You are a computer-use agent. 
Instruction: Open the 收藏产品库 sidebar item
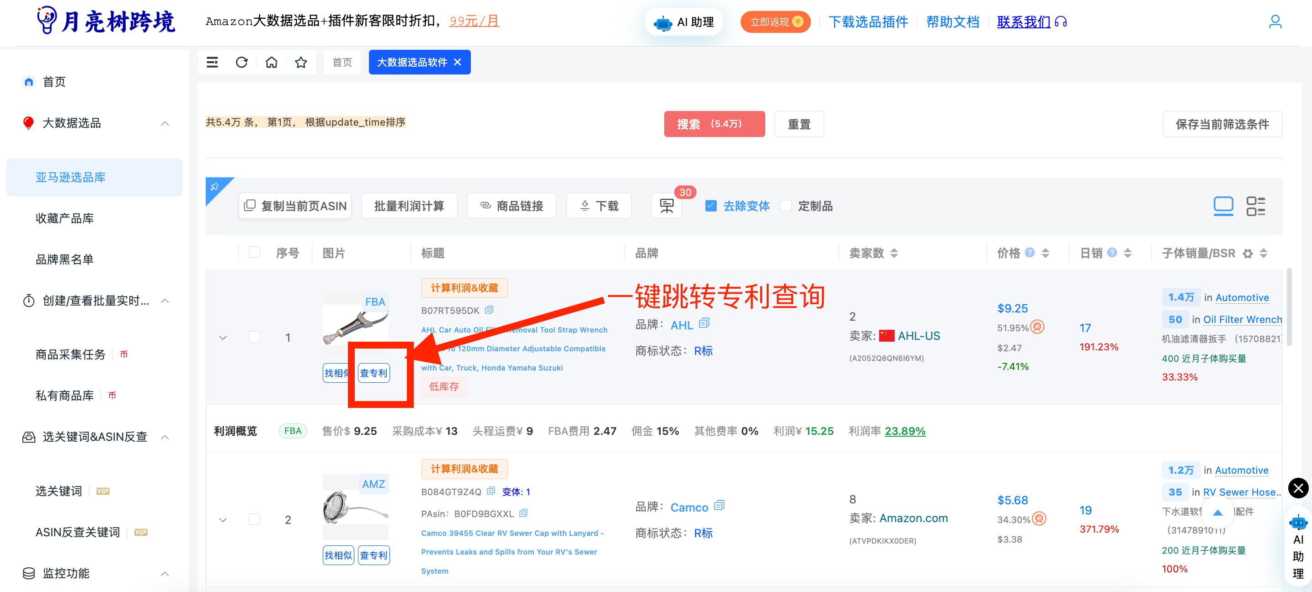pos(64,218)
